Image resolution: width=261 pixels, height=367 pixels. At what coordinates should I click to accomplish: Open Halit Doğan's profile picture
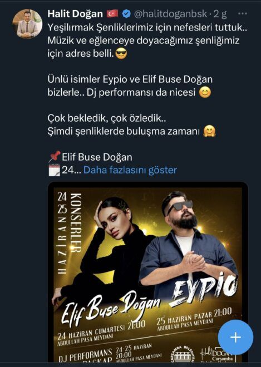[x=27, y=23]
